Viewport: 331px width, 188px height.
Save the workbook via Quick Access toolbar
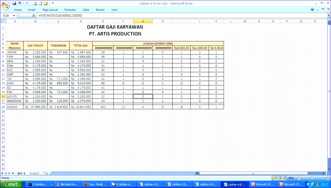[14, 3]
